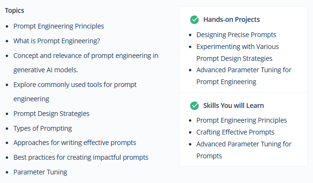The height and width of the screenshot is (183, 313).
Task: Click the Prompt Design Strategies topic
Action: click(x=52, y=114)
